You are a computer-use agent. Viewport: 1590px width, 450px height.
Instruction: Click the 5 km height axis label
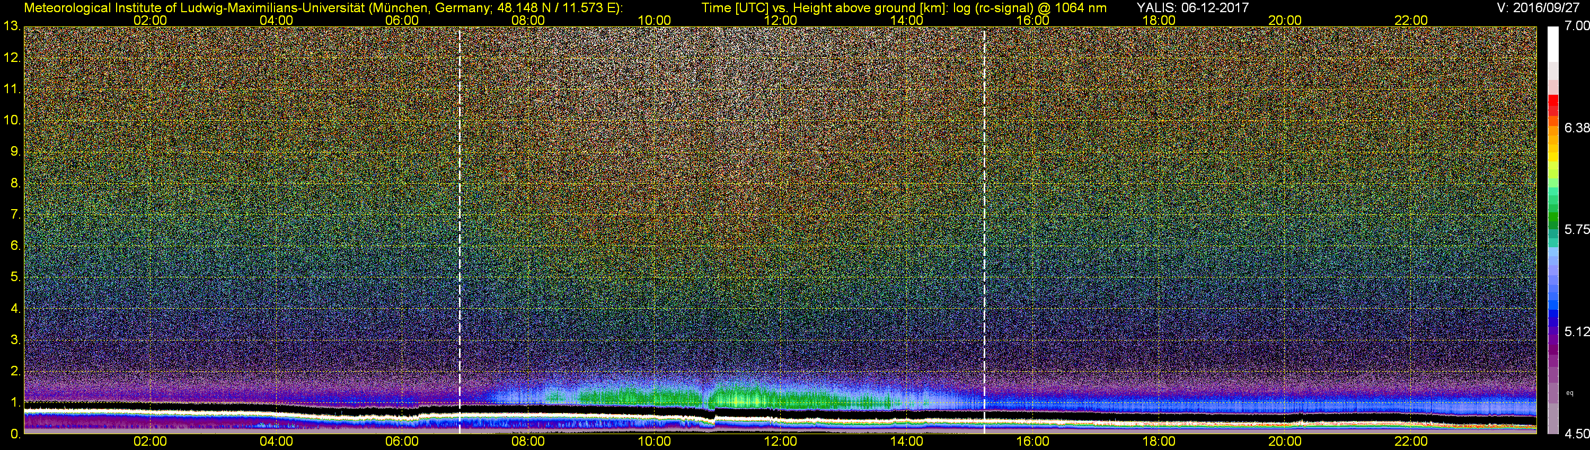[15, 277]
